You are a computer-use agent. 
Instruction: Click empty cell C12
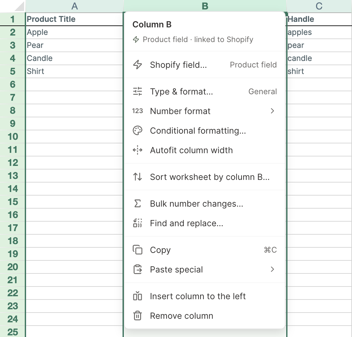pyautogui.click(x=319, y=163)
